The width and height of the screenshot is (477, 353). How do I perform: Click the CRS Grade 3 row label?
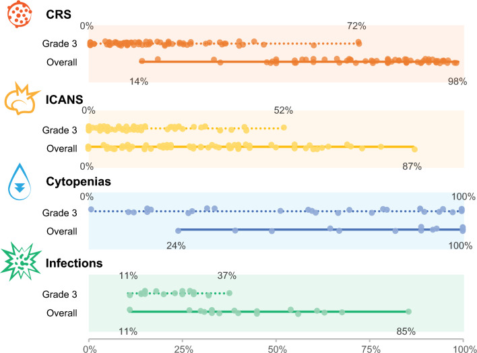(60, 44)
